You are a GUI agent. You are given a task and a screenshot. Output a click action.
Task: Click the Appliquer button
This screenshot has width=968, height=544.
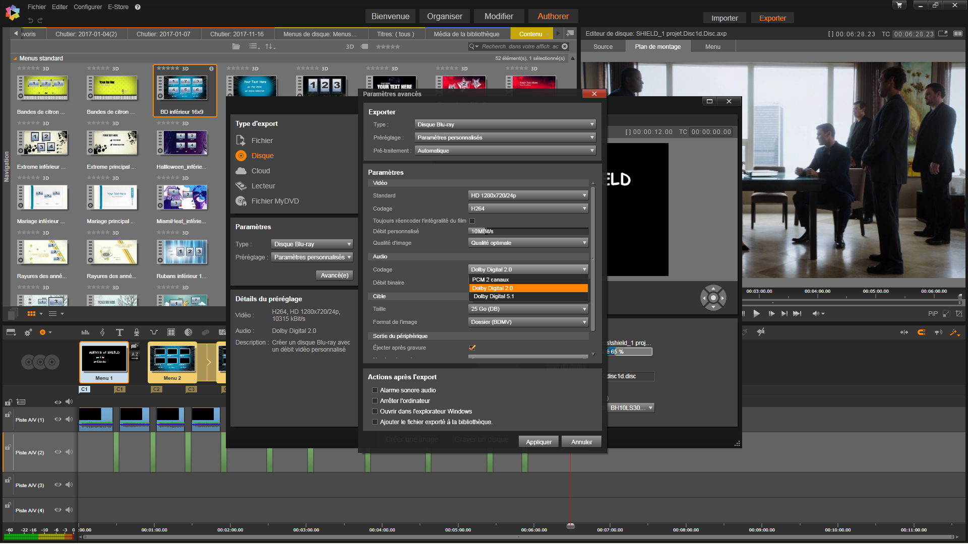[x=538, y=442]
